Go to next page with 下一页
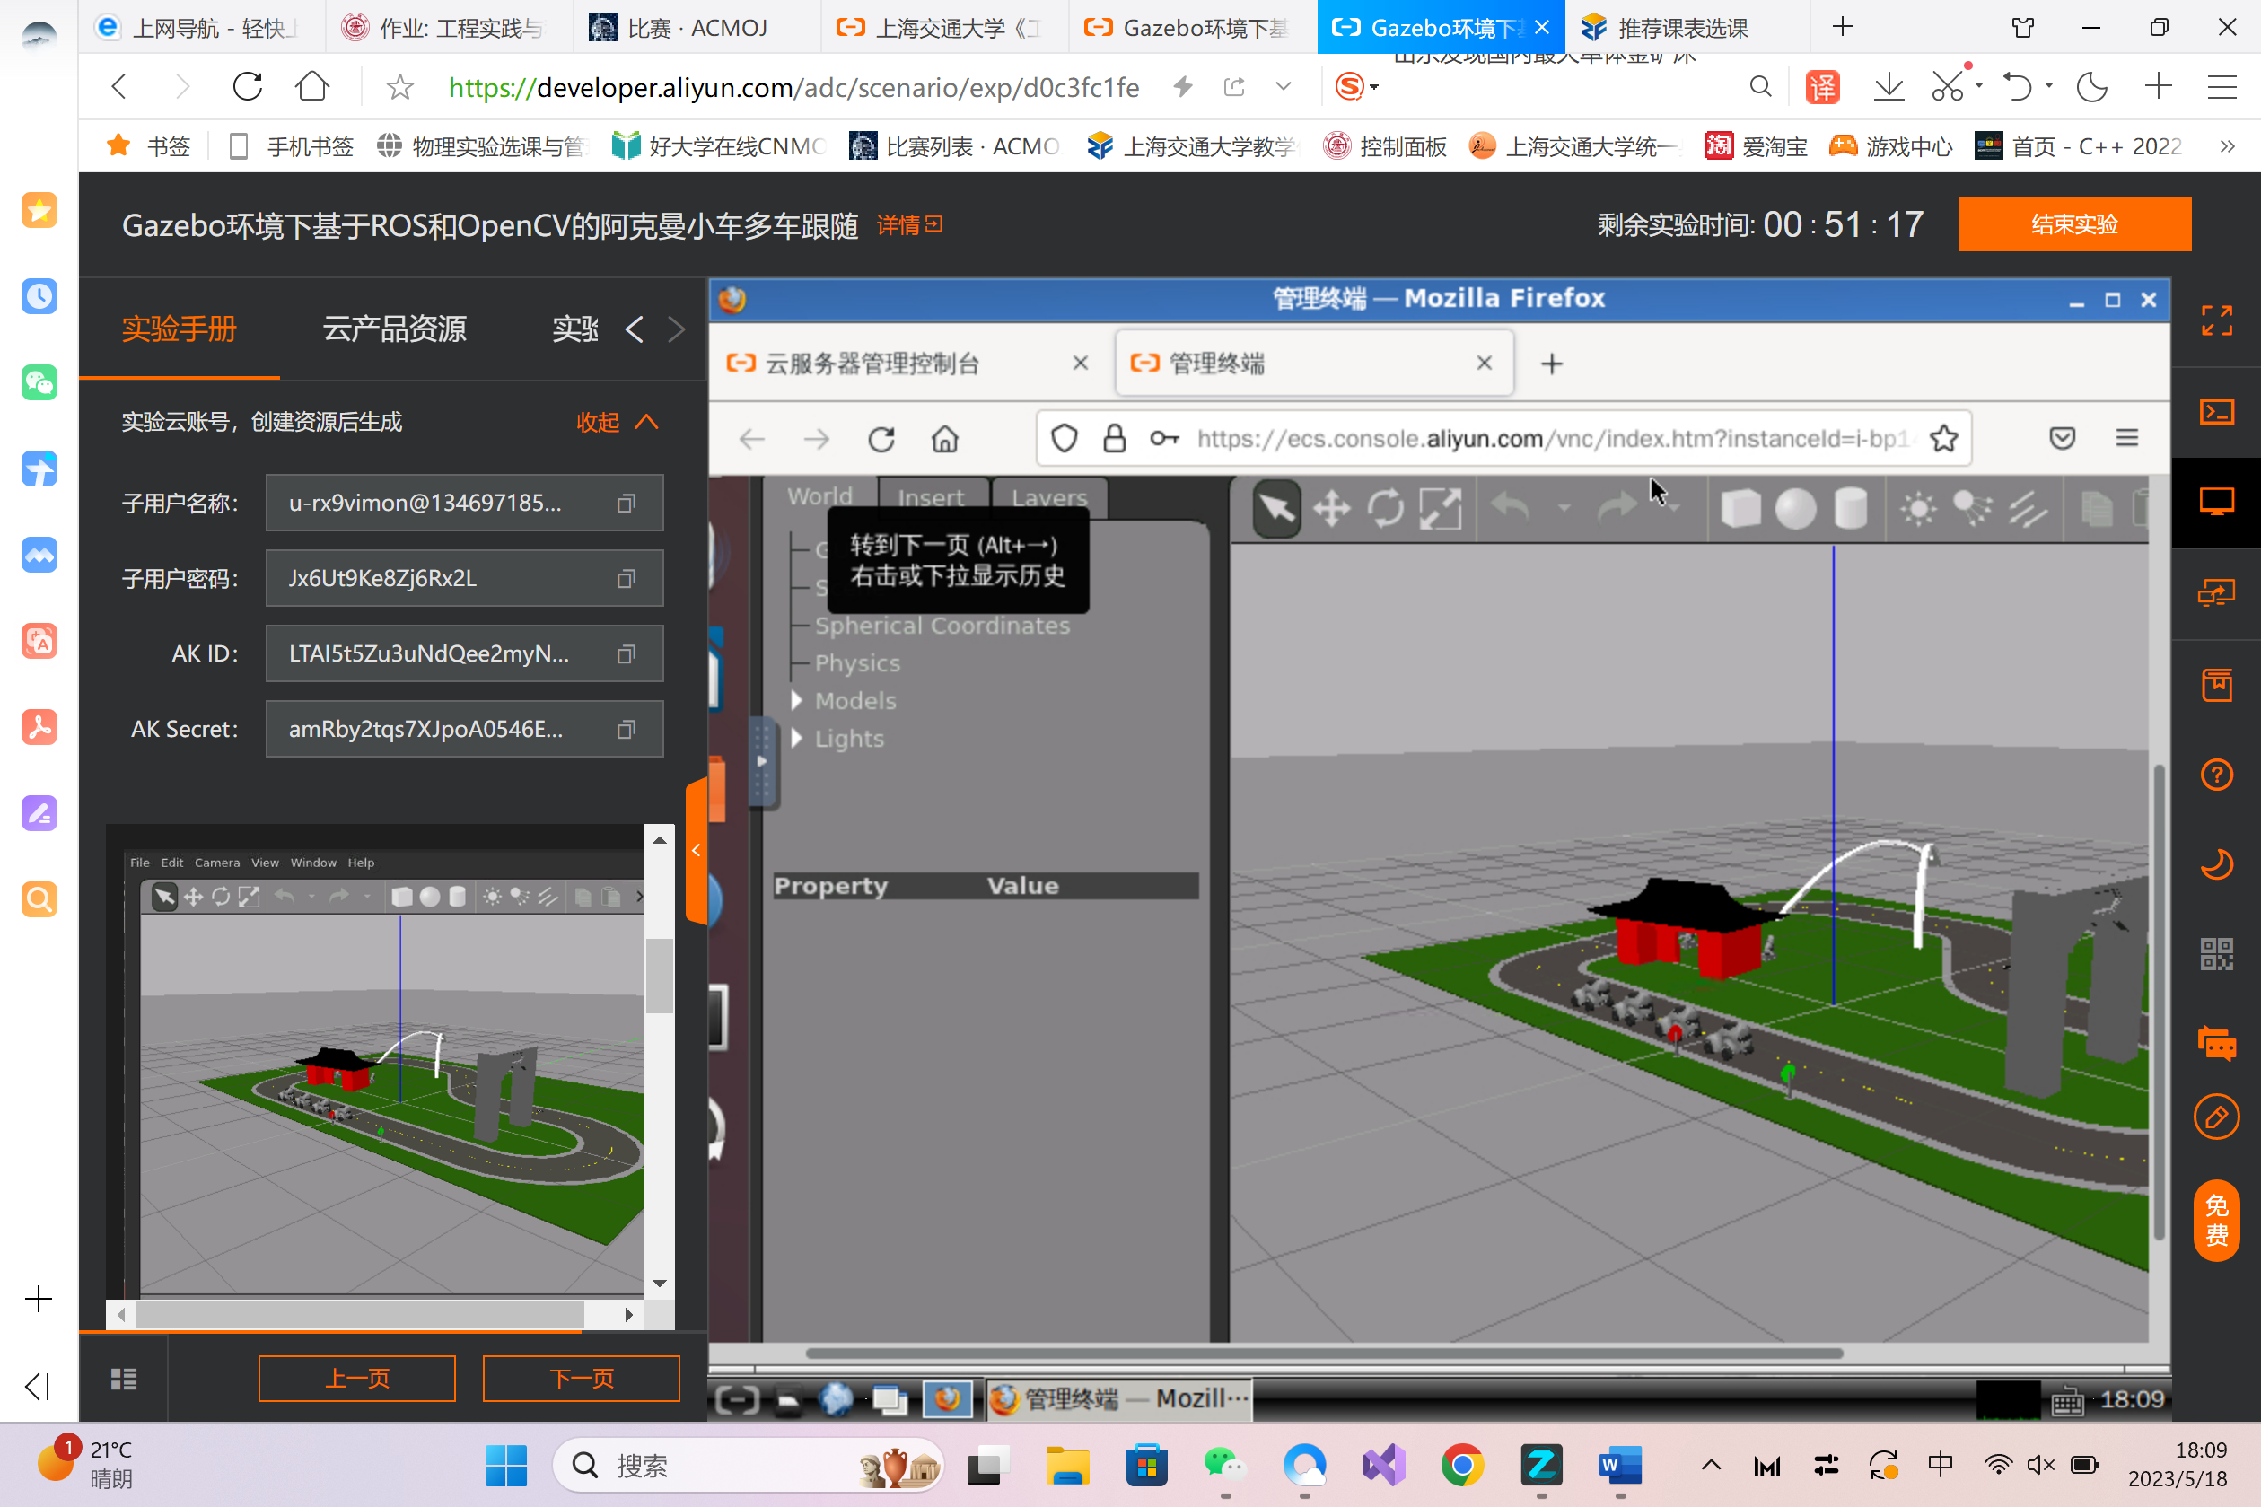This screenshot has width=2261, height=1507. tap(581, 1379)
